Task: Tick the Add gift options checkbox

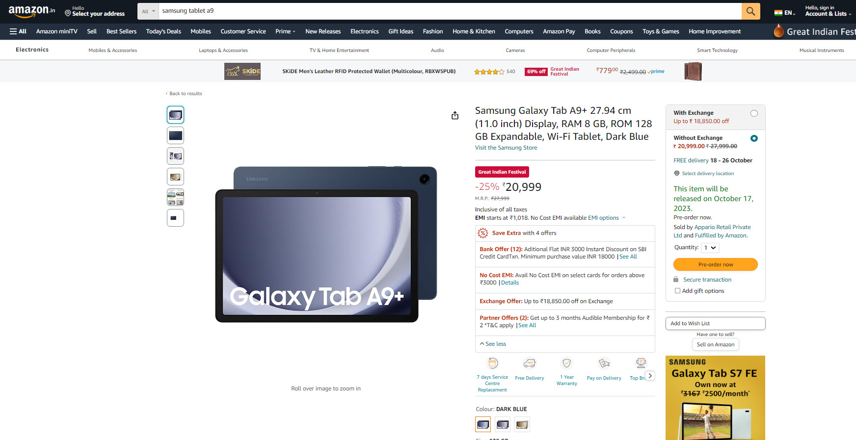Action: (677, 291)
